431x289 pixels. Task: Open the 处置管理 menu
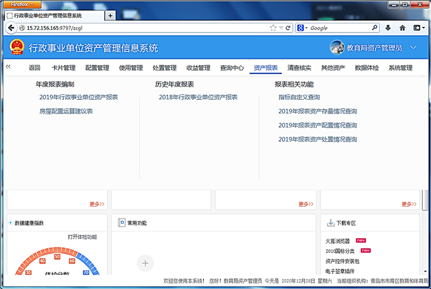point(164,68)
